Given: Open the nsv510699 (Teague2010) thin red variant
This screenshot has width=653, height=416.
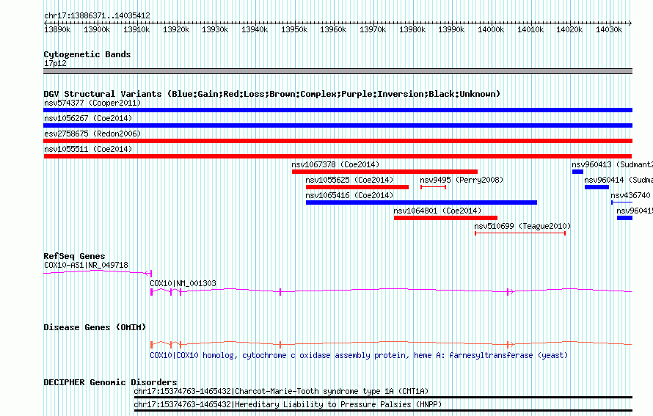Looking at the screenshot, I should [520, 233].
